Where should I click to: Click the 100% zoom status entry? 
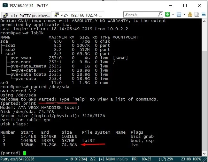pos(197,159)
